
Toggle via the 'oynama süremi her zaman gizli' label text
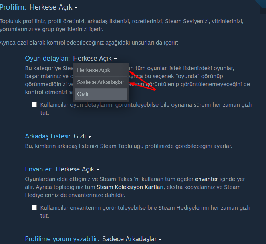click(146, 109)
